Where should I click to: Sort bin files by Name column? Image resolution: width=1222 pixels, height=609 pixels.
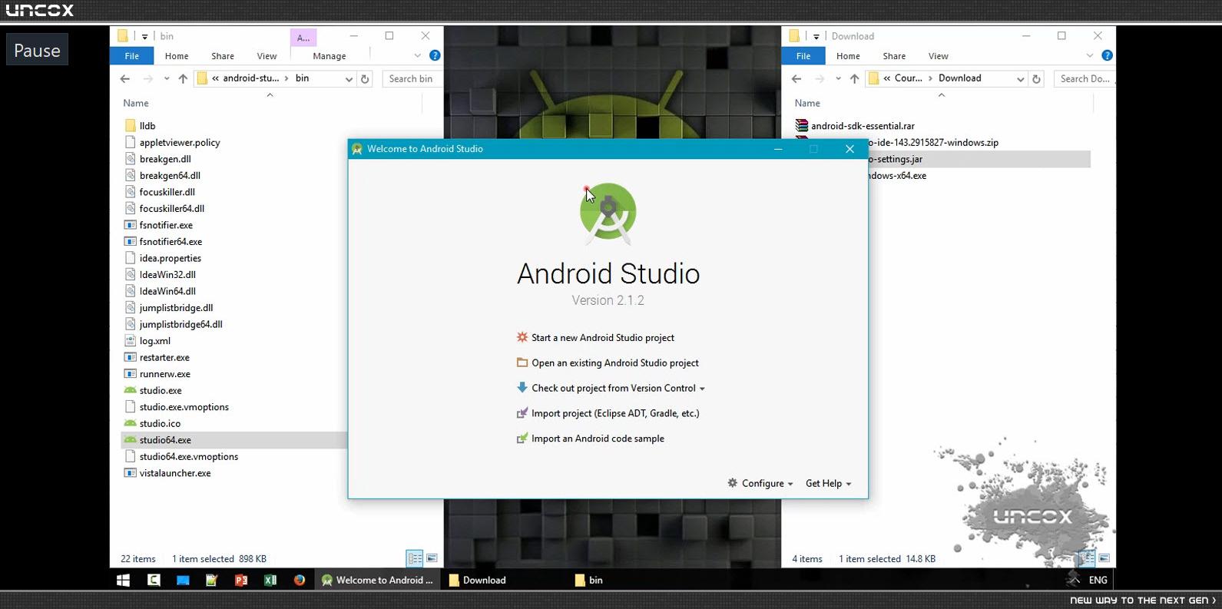pyautogui.click(x=136, y=103)
